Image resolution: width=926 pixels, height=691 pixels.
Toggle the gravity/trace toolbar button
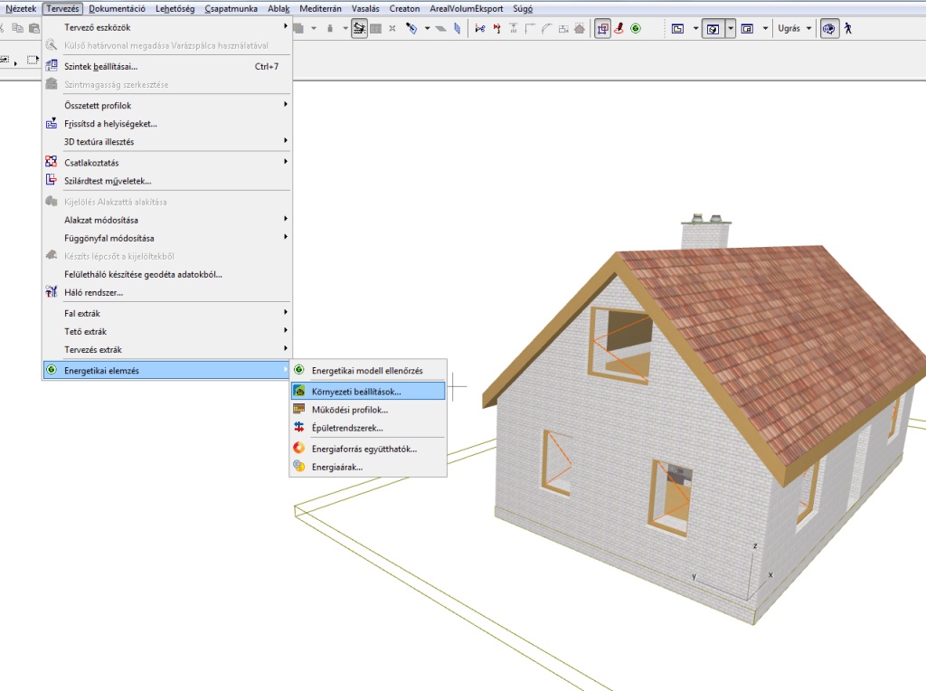click(359, 28)
